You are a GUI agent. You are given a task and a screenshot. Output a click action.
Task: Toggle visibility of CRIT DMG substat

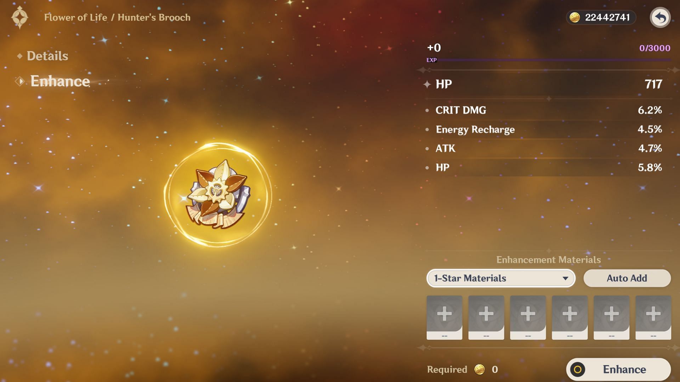coord(430,110)
